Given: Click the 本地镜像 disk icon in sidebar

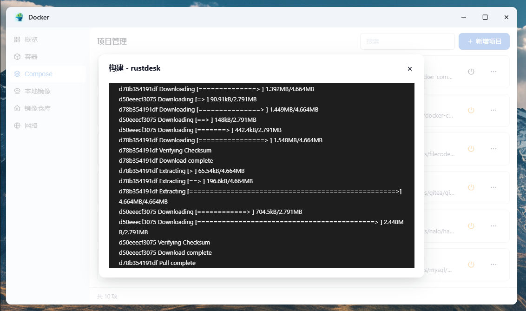Looking at the screenshot, I should (x=17, y=91).
